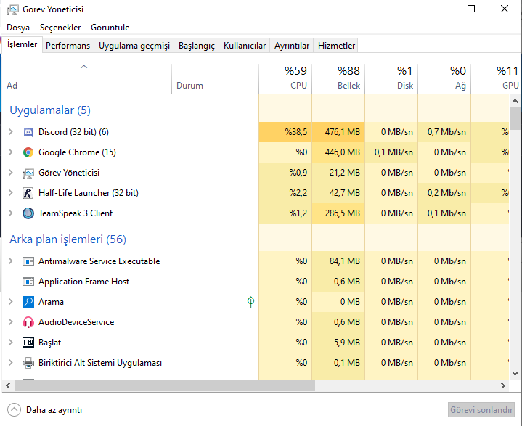
Task: Sort by the CPU column header
Action: (x=285, y=79)
